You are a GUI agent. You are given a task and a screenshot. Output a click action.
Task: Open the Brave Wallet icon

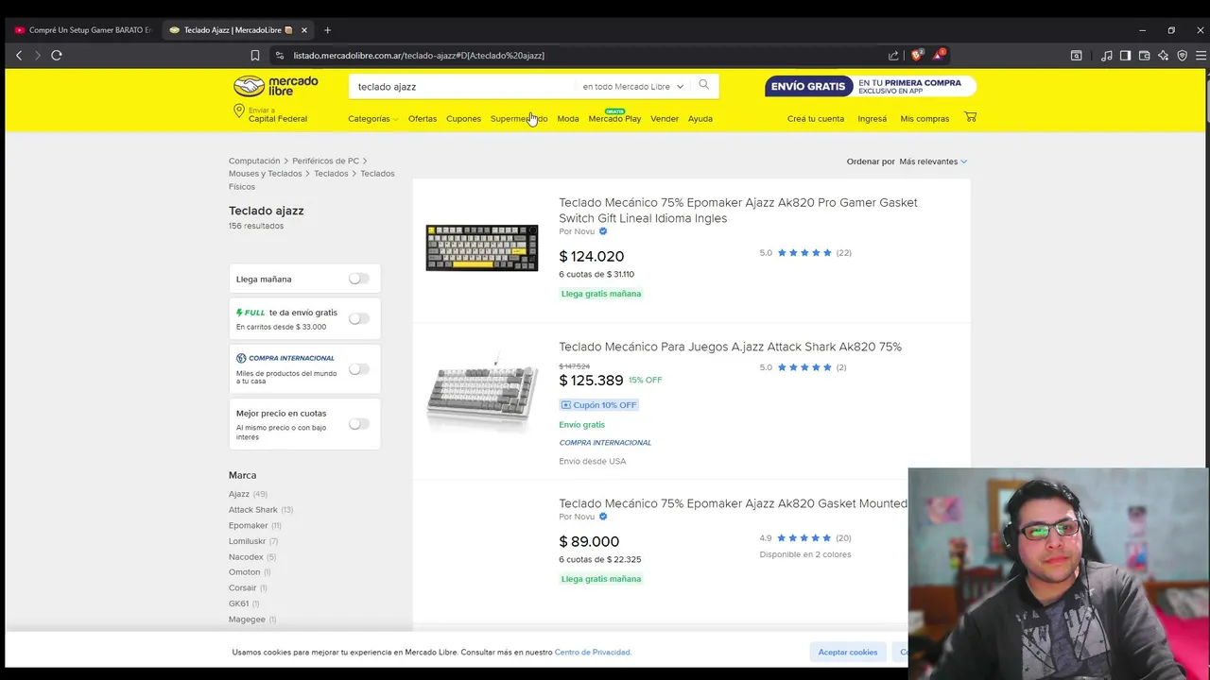click(x=1144, y=55)
